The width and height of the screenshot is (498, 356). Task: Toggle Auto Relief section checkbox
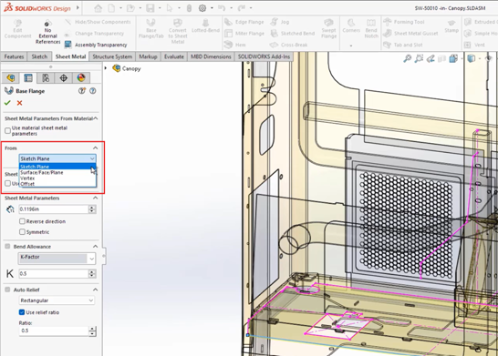(7, 290)
